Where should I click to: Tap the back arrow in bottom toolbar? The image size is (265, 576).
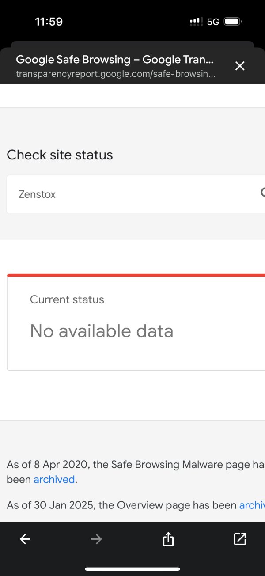(25, 539)
